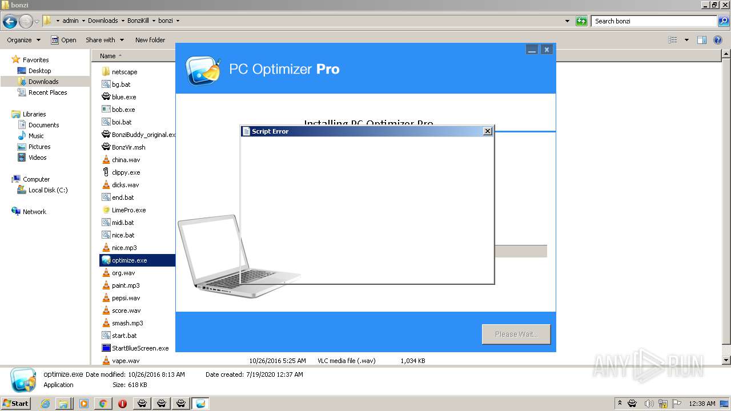Viewport: 731px width, 411px height.
Task: Expand the BonziKill breadcrumb arrow
Action: pyautogui.click(x=154, y=21)
